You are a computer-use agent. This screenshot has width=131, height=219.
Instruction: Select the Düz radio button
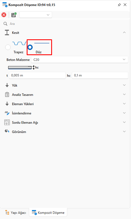click(x=30, y=47)
